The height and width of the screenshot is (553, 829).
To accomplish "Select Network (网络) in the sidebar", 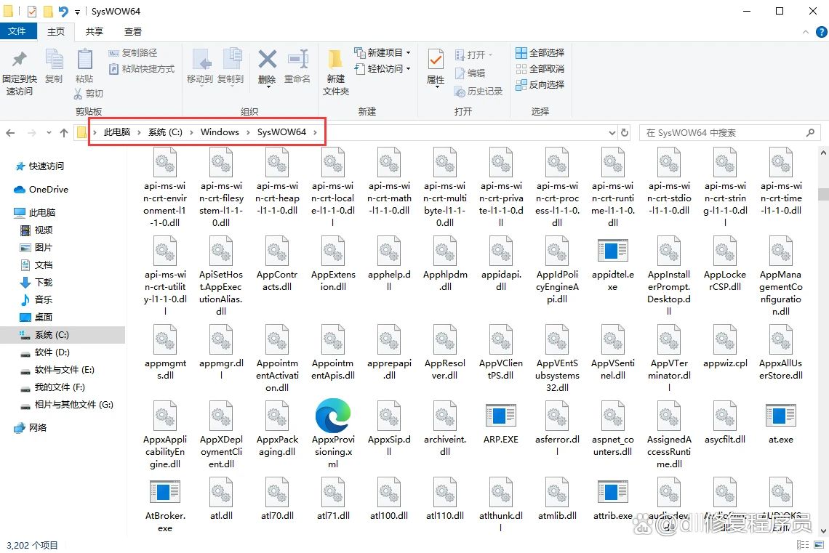I will [31, 428].
